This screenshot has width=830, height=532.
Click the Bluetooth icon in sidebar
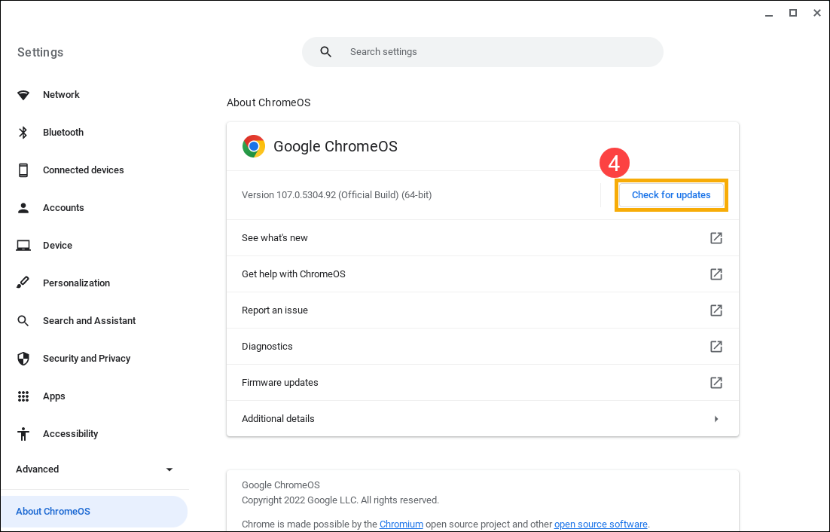coord(23,133)
